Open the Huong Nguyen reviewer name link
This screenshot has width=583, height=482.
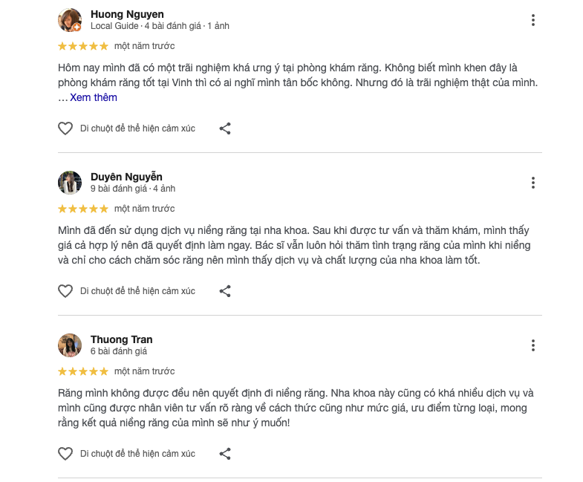coord(127,14)
